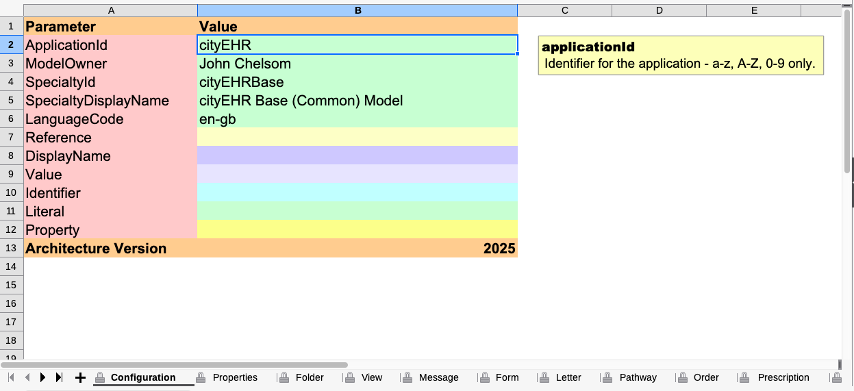Viewport: 854px width, 391px height.
Task: Select cell containing cityEHR
Action: [357, 45]
